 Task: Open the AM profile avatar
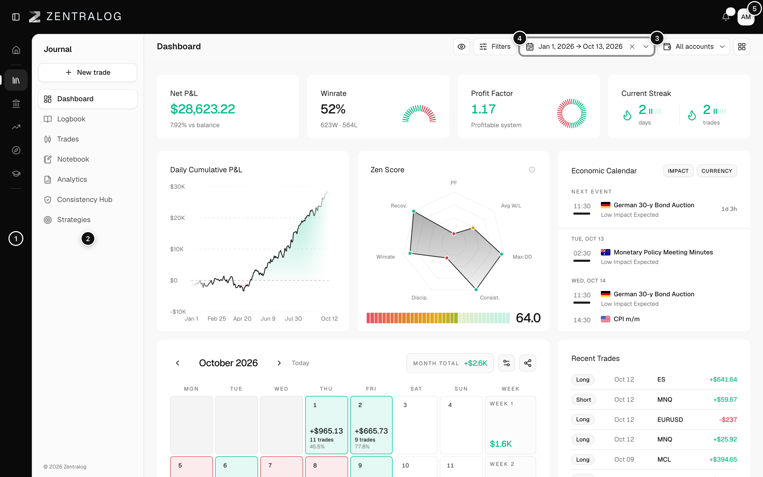(x=746, y=17)
